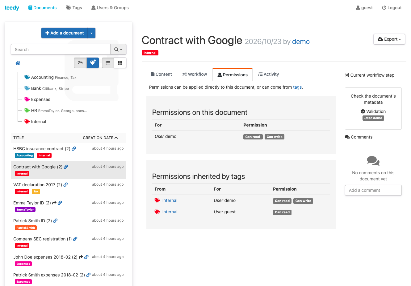411x286 pixels.
Task: Open the Activity tab
Action: pyautogui.click(x=268, y=74)
